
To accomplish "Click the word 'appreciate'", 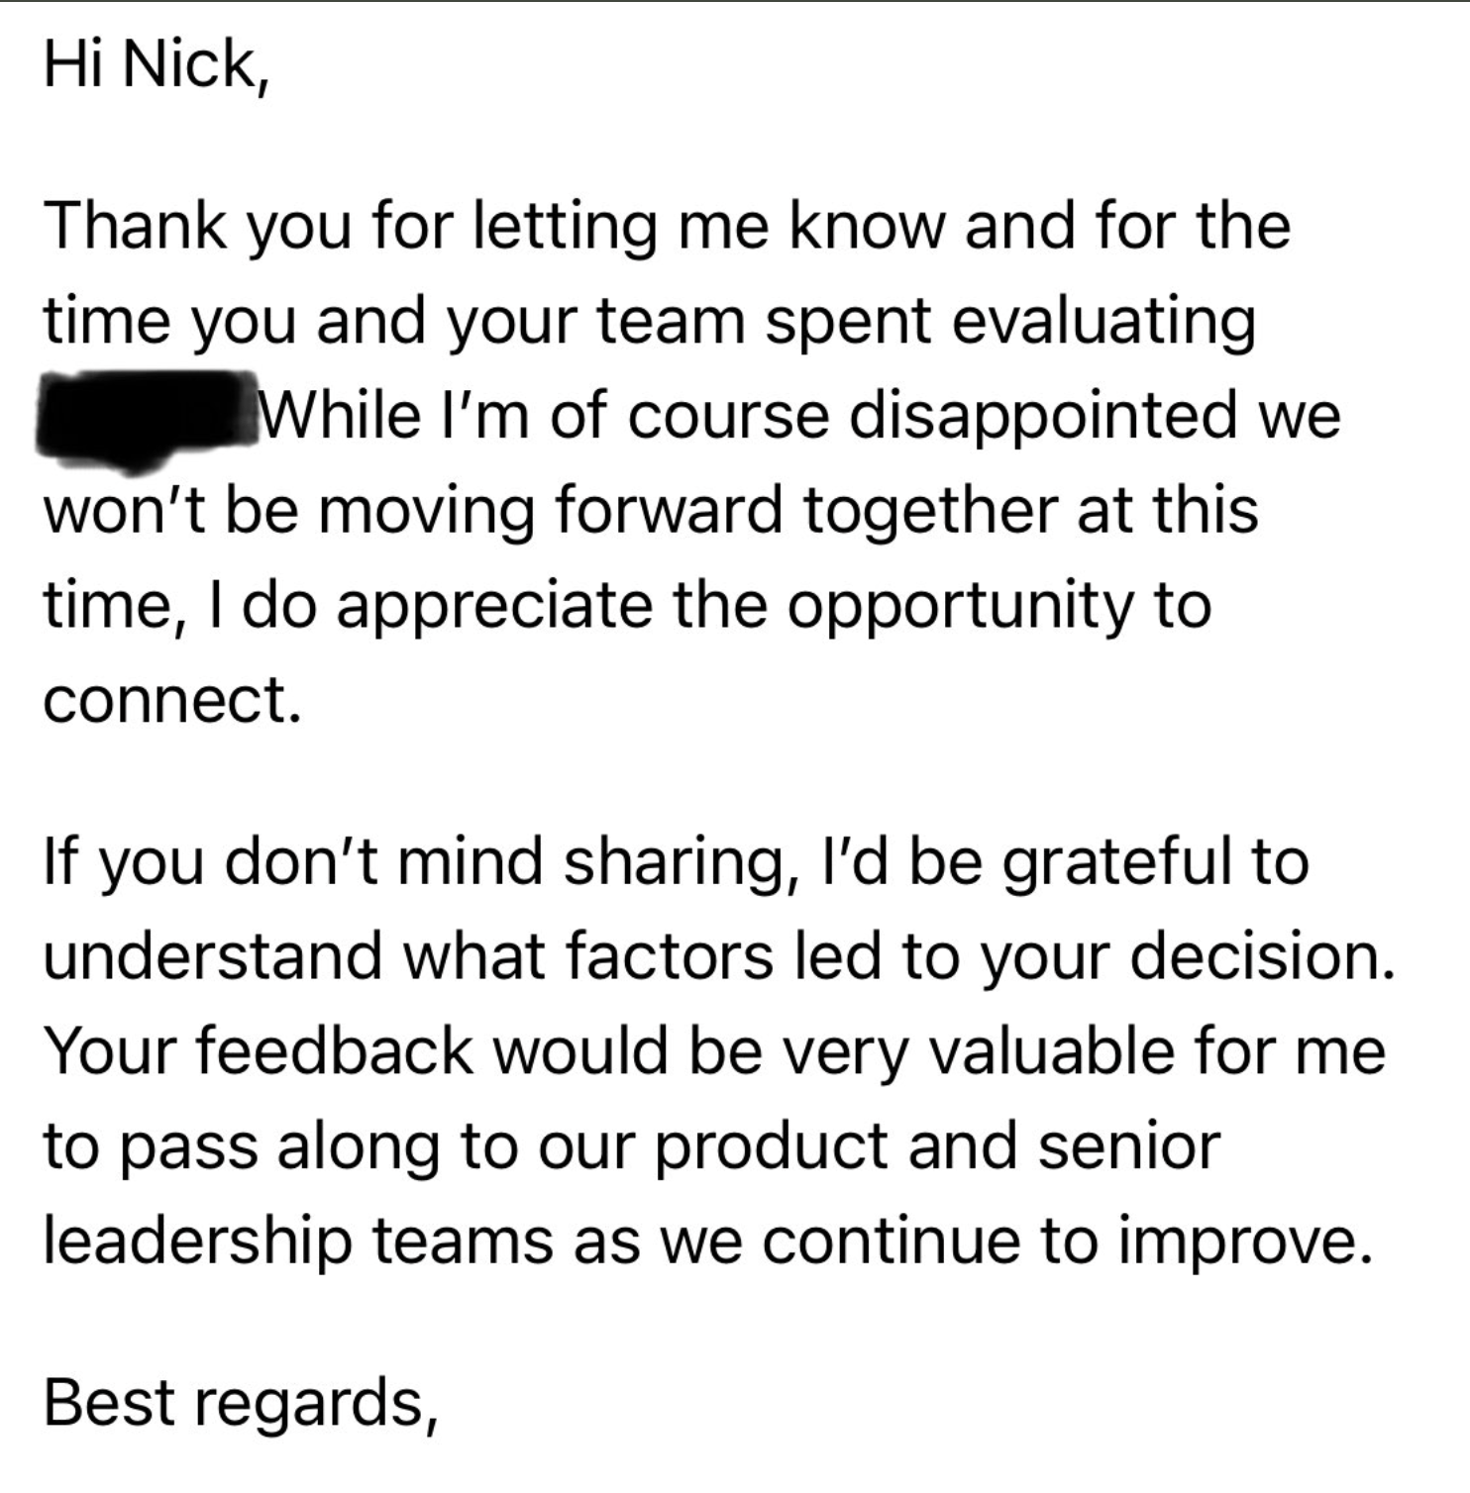I will pos(494,606).
